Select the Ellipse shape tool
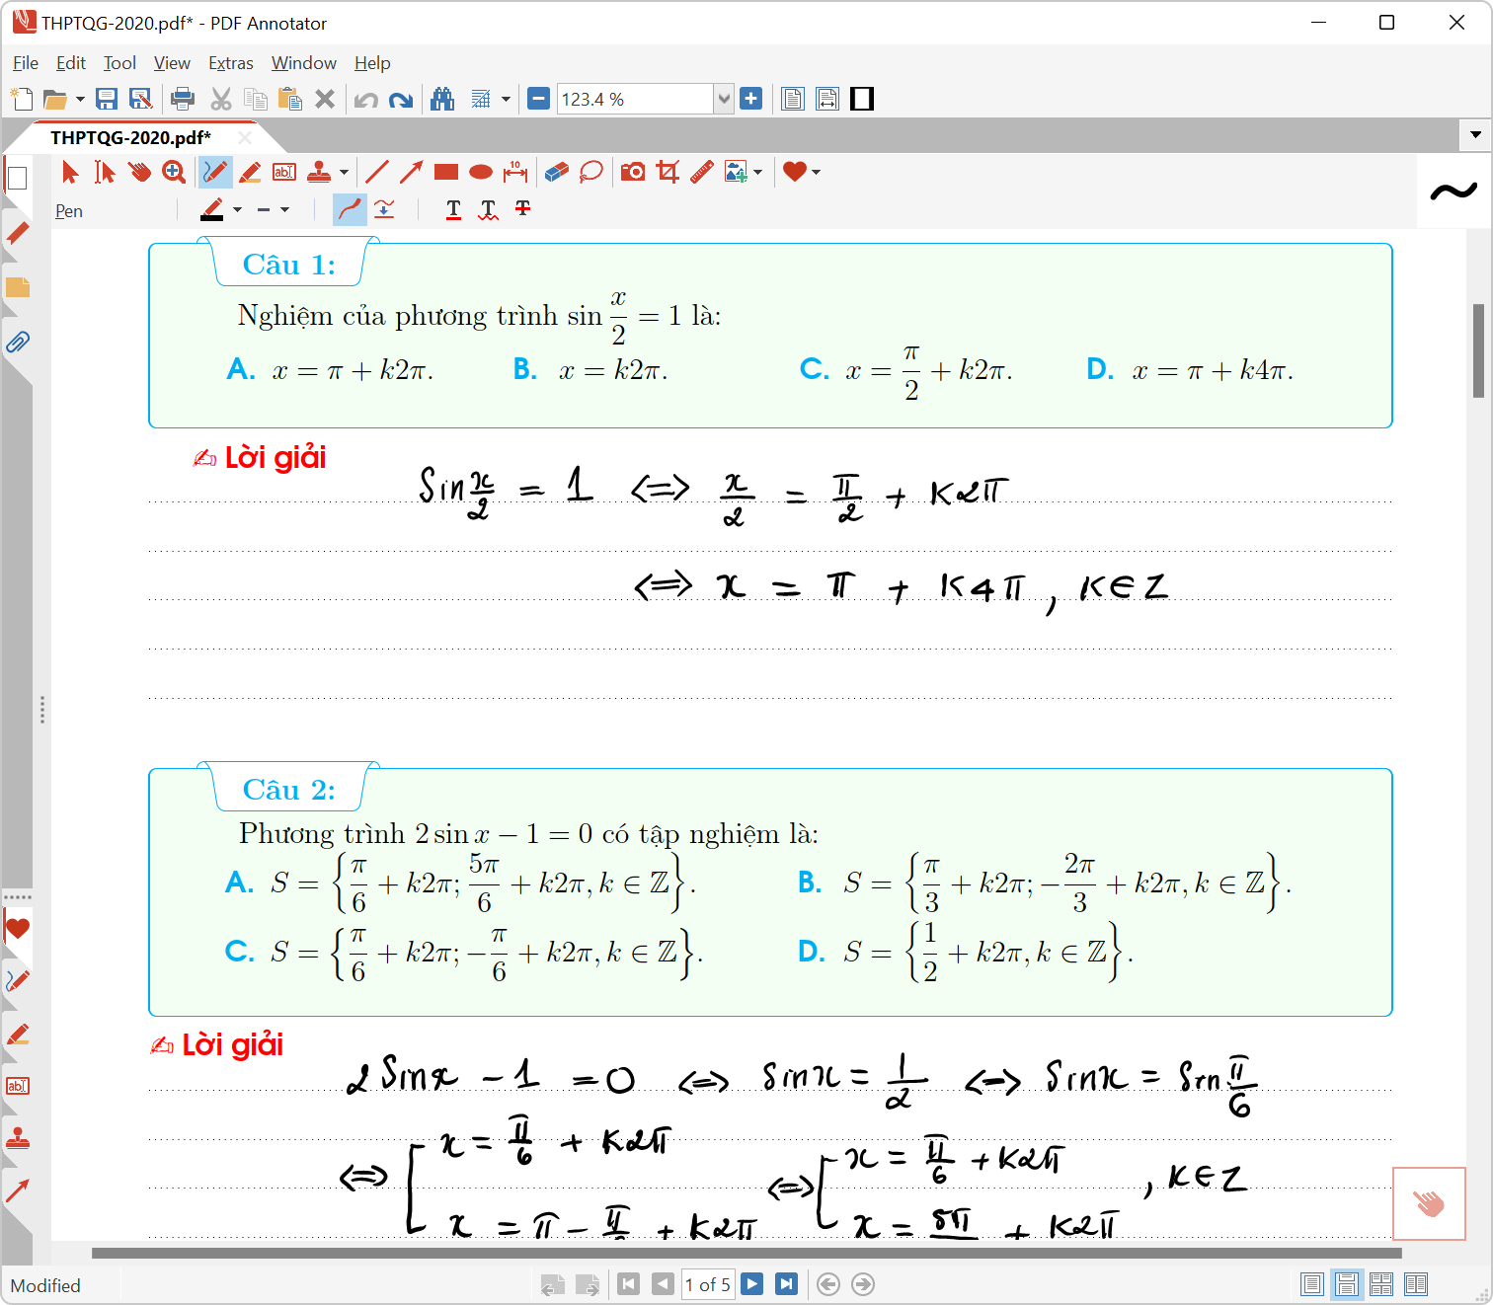1493x1305 pixels. 481,172
